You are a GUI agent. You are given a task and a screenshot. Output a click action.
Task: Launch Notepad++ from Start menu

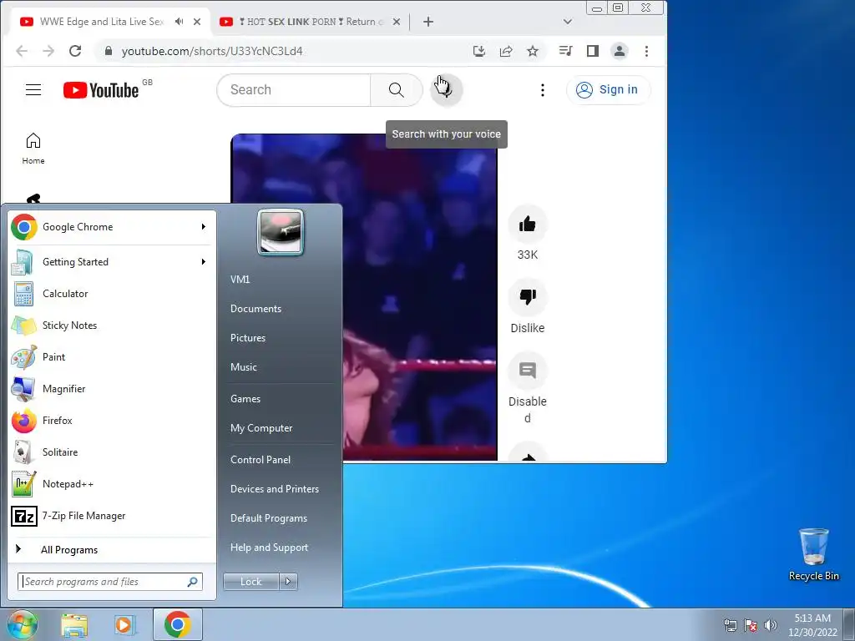(113, 484)
